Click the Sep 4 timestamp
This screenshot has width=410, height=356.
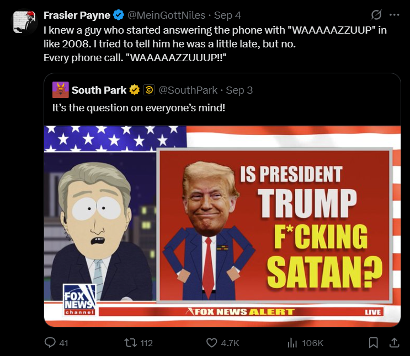[x=227, y=15]
